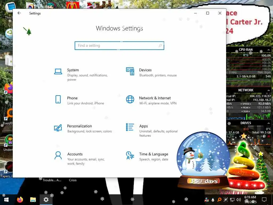Click the 350 days snow globe widget
The height and width of the screenshot is (205, 273).
click(203, 160)
